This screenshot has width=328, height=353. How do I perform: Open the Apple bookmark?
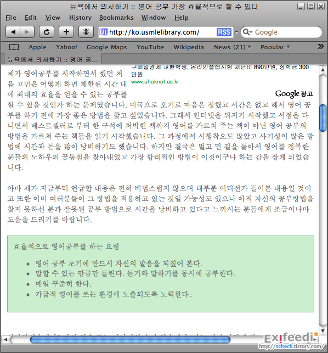pos(37,47)
